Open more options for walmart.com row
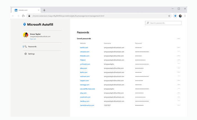Image resolution: width=197 pixels, height=120 pixels. [x=179, y=76]
